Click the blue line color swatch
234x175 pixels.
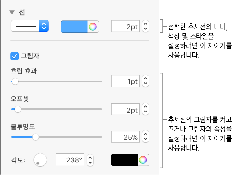point(74,26)
